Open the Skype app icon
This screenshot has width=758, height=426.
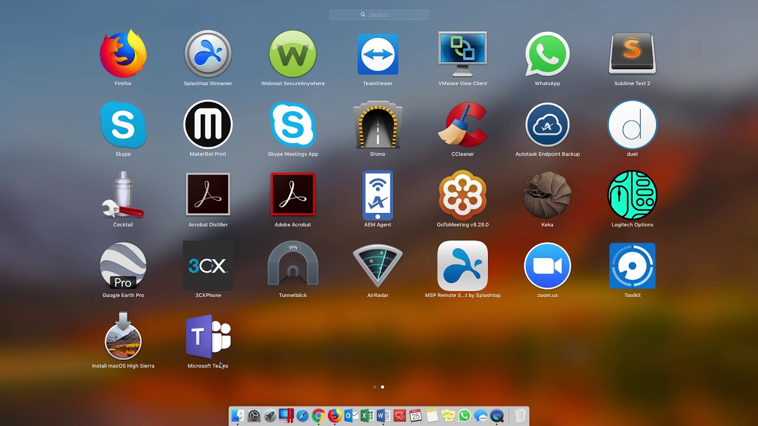tap(123, 124)
